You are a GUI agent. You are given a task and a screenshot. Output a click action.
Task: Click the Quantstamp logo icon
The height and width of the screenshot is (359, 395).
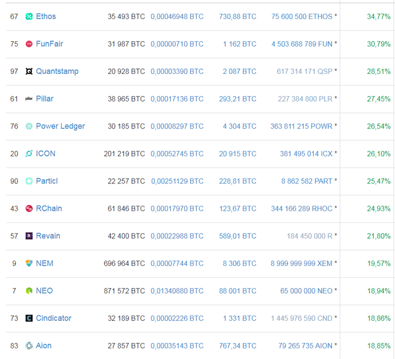click(x=29, y=71)
